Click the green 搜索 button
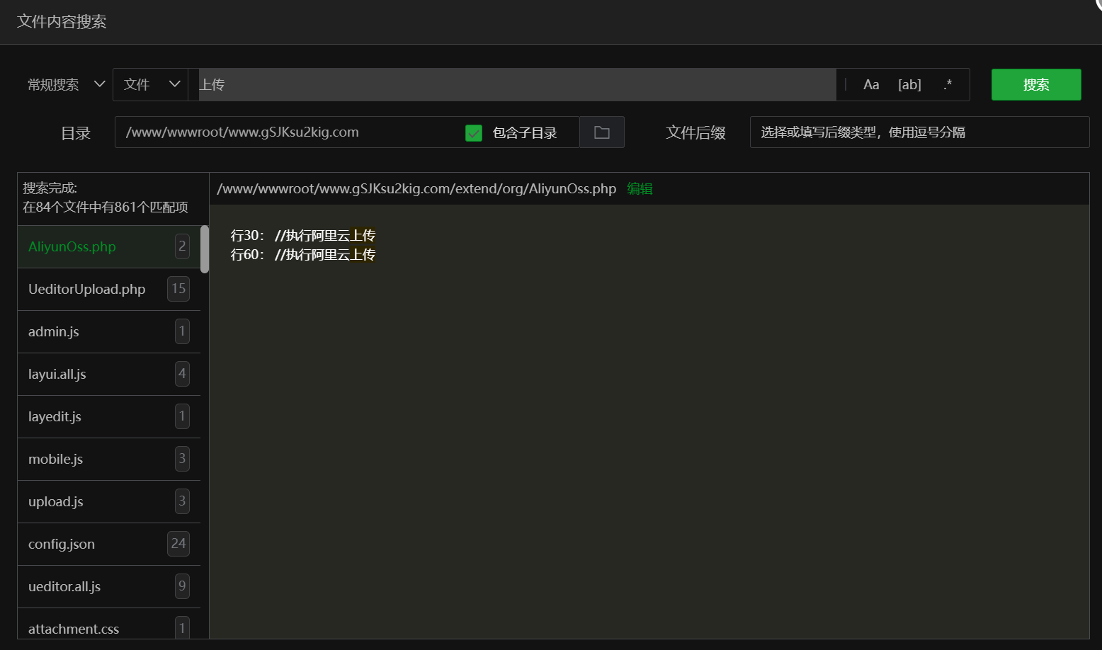The width and height of the screenshot is (1102, 650). (x=1035, y=85)
